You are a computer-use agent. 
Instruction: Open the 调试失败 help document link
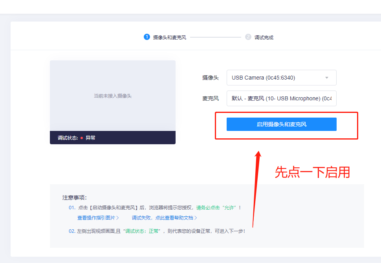(163, 218)
